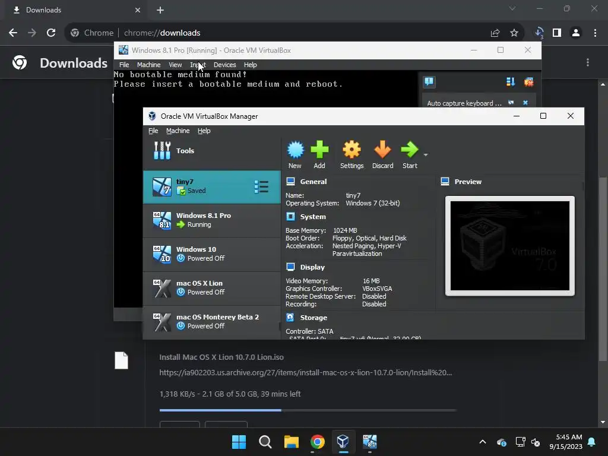The image size is (608, 456).
Task: Click the tiny7 preview thumbnail
Action: coord(510,246)
